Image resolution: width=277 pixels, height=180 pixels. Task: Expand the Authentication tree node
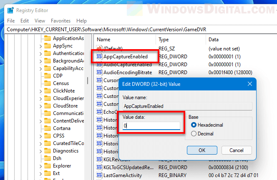coord(40,54)
